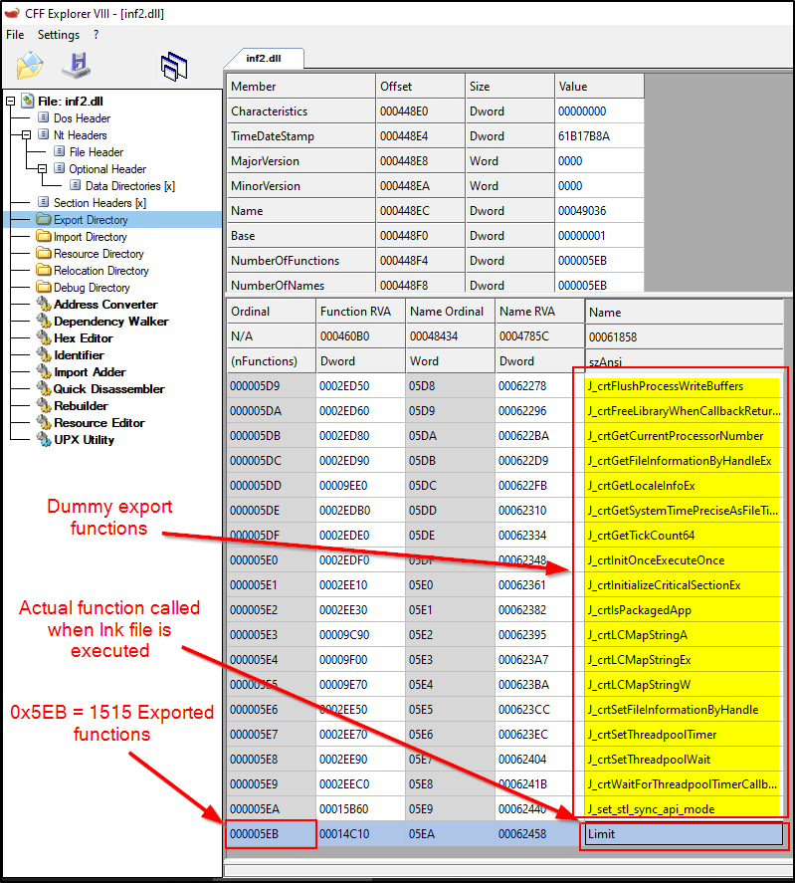The height and width of the screenshot is (883, 795).
Task: Collapse the Nt Headers tree node
Action: click(26, 135)
